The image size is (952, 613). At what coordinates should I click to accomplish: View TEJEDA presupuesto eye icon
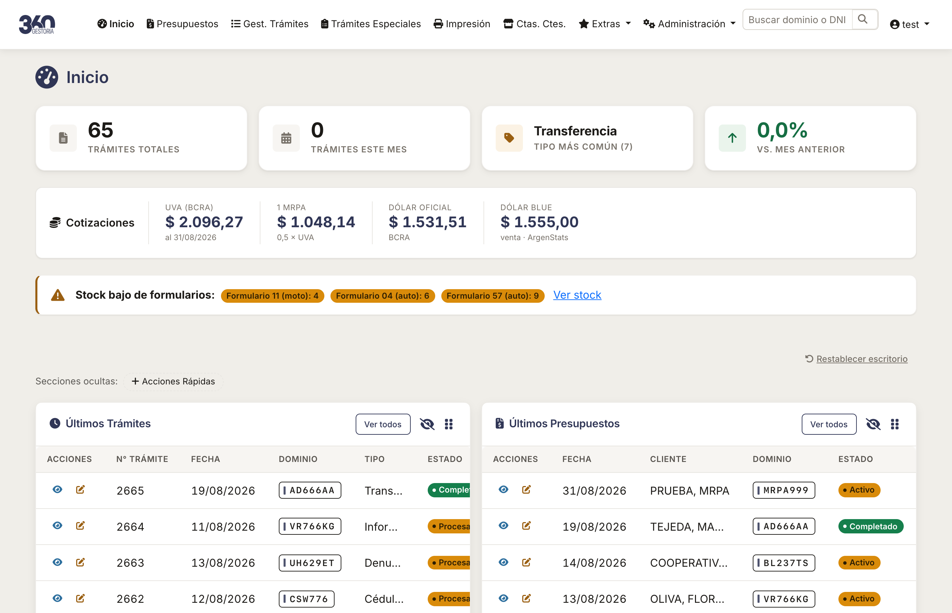pos(503,526)
